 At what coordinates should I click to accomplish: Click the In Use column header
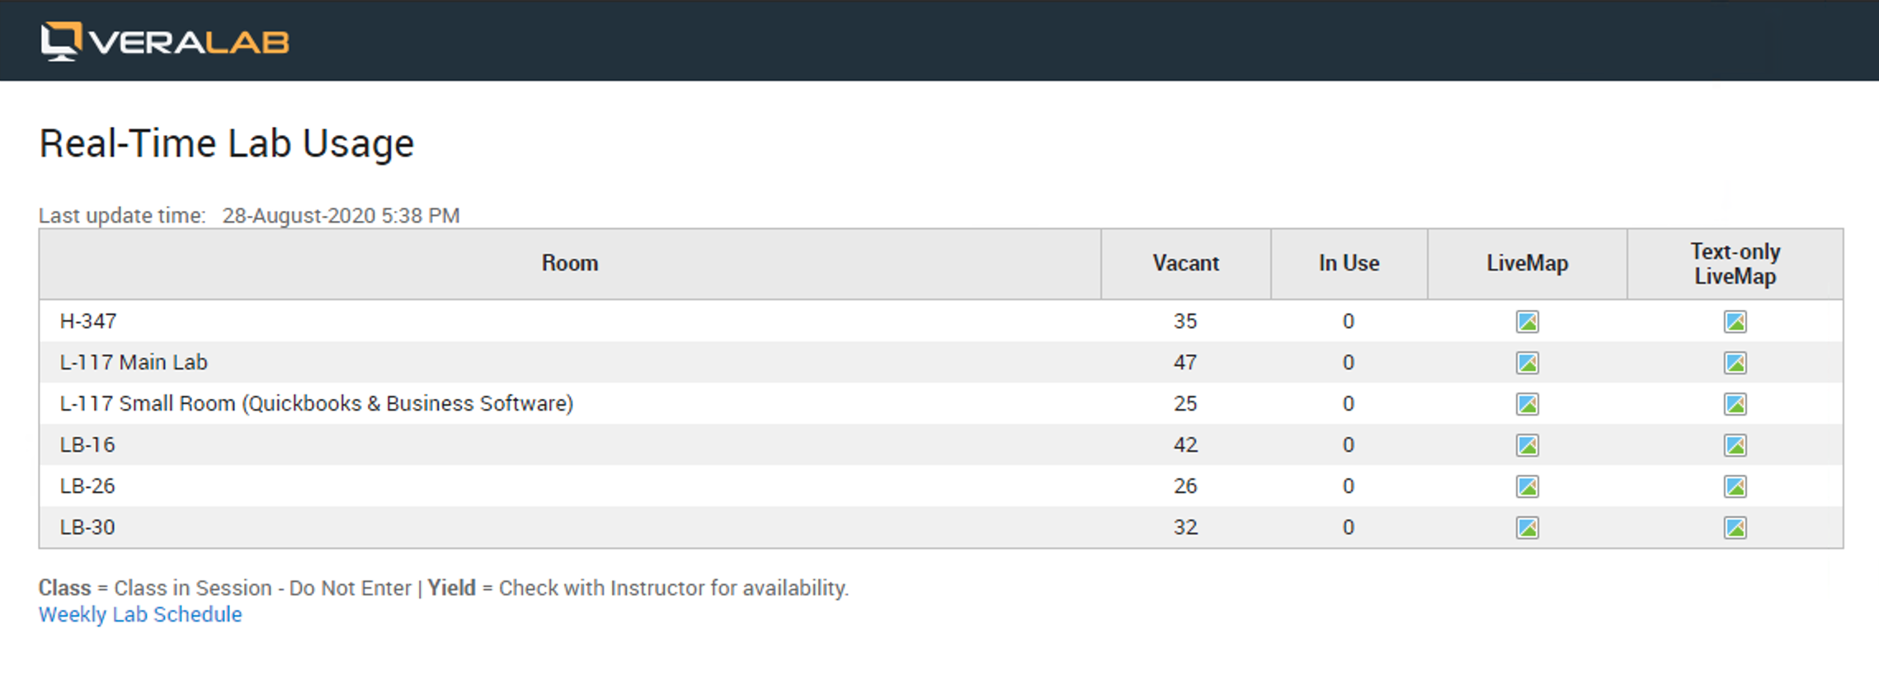click(1349, 264)
